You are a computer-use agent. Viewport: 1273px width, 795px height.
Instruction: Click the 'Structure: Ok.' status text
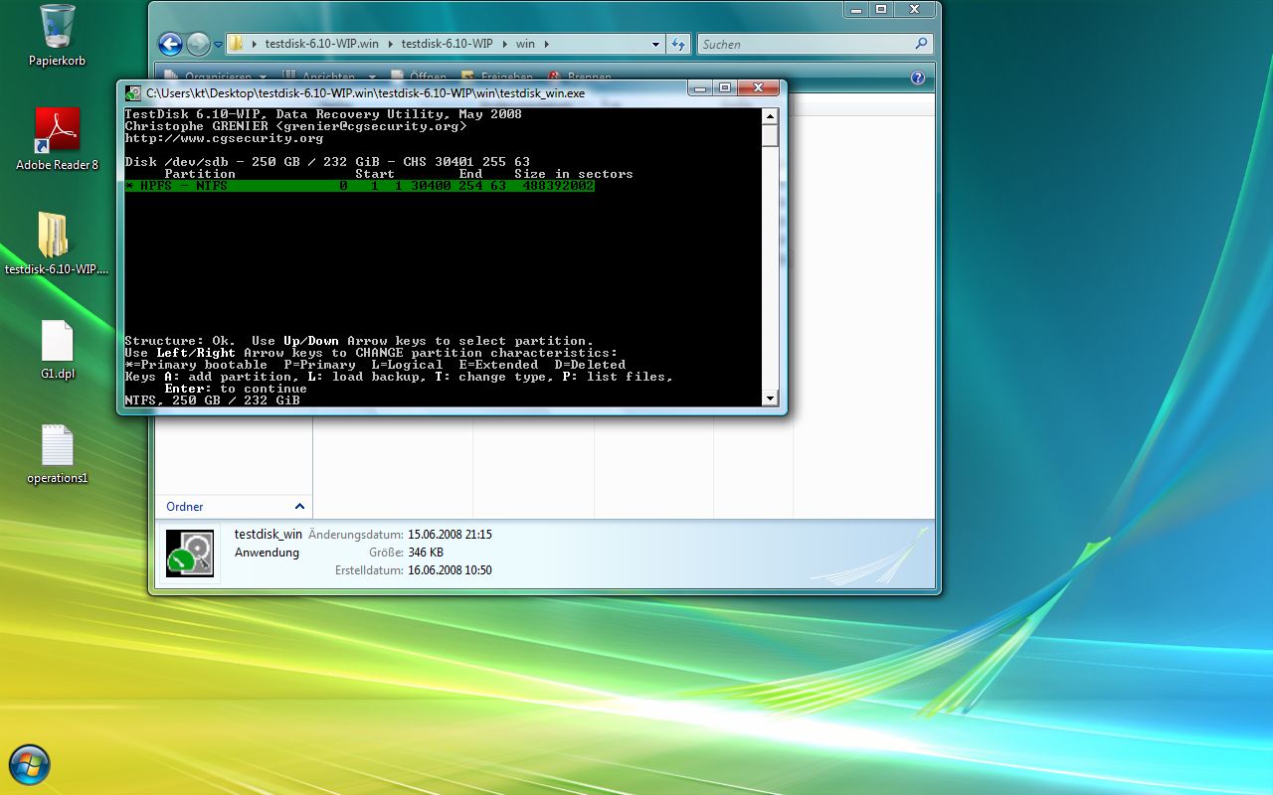point(180,341)
